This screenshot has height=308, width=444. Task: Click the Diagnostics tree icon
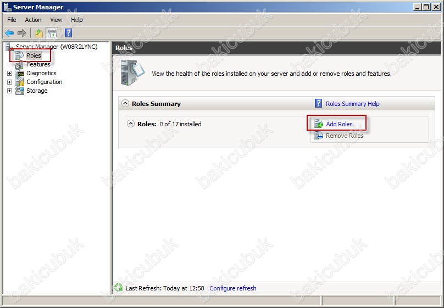coord(20,73)
